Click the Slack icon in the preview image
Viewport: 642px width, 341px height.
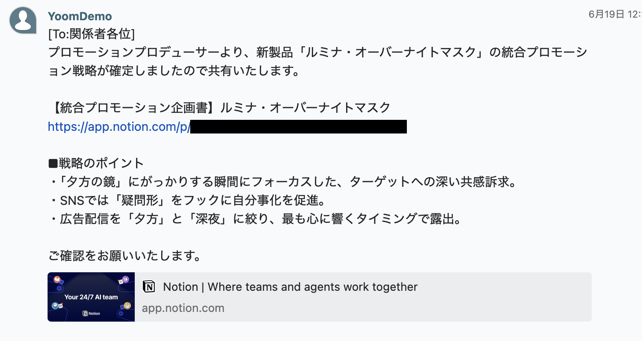tap(121, 282)
